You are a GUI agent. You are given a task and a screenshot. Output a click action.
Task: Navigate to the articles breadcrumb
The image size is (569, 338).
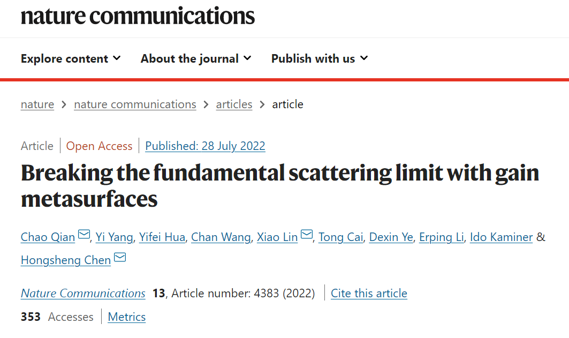coord(234,104)
